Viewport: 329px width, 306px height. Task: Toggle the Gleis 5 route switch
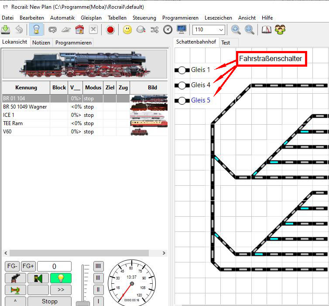tap(182, 101)
